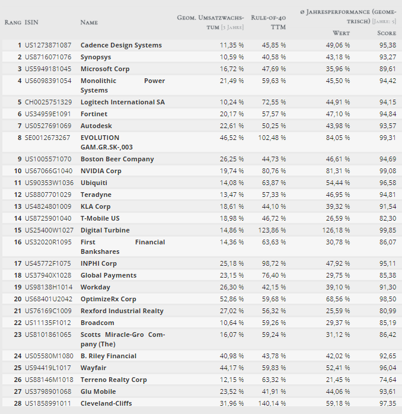This screenshot has height=414, width=402.
Task: Select Wayfair in the list
Action: pyautogui.click(x=94, y=368)
